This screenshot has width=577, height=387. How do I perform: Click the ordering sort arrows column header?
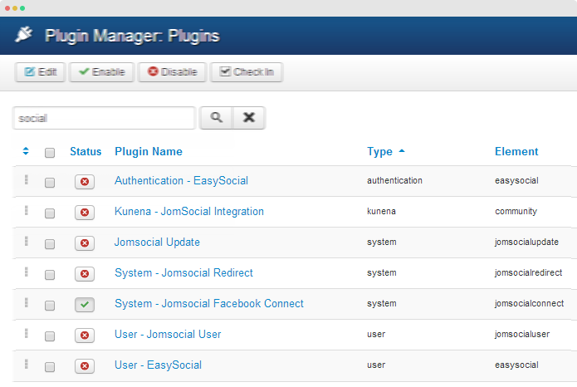tap(26, 151)
